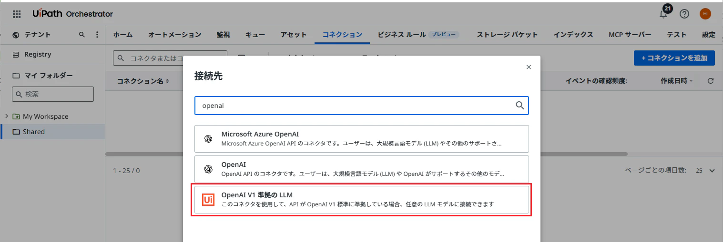Screen dimensions: 723x242
Task: Click the Shared folder icon
Action: tap(17, 132)
